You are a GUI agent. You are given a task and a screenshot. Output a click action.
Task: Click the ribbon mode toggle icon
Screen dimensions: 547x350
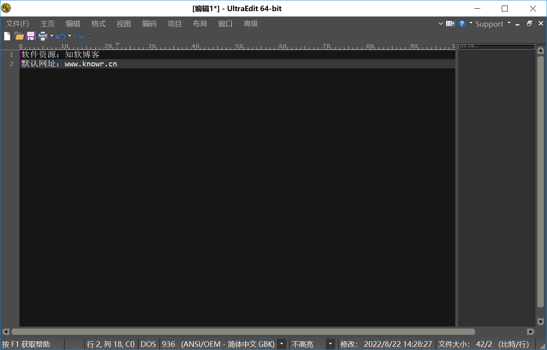coord(450,24)
